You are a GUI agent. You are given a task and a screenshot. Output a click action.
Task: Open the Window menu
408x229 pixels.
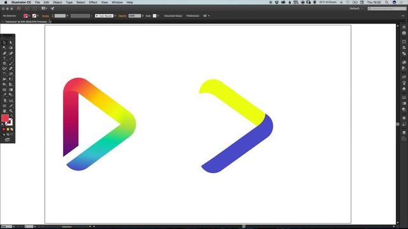[117, 3]
